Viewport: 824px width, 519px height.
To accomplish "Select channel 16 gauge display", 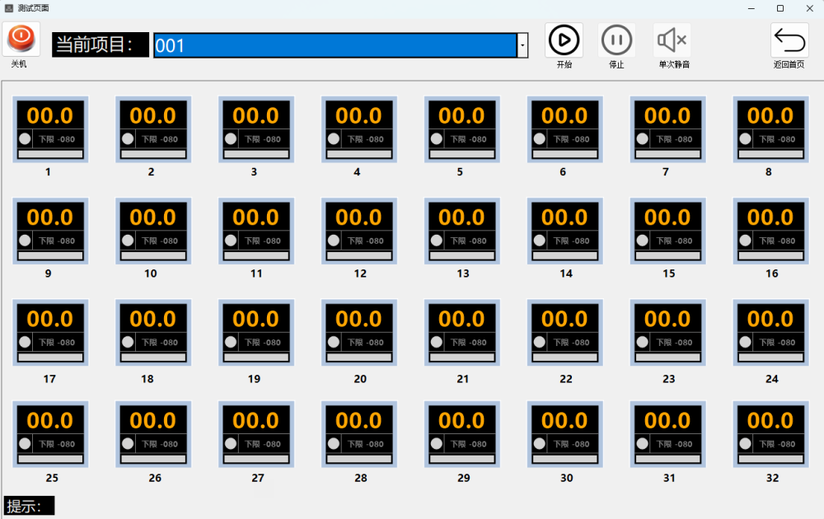I will click(x=770, y=231).
